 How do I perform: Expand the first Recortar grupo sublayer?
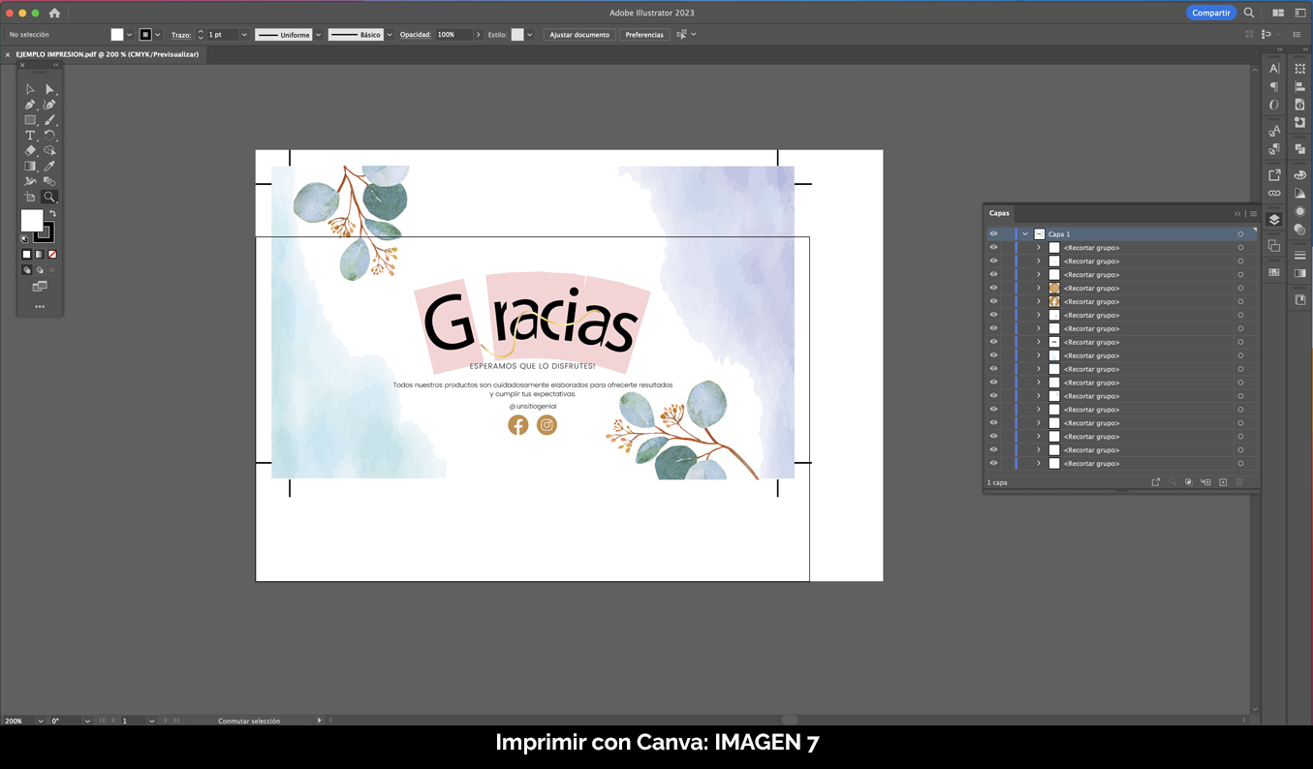1039,247
